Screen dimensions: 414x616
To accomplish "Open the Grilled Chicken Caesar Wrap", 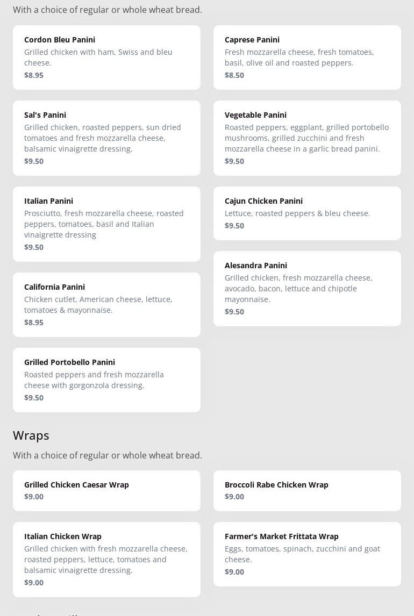I will click(106, 490).
